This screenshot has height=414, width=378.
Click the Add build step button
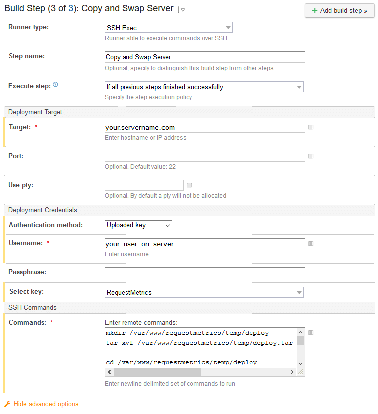[x=339, y=11]
